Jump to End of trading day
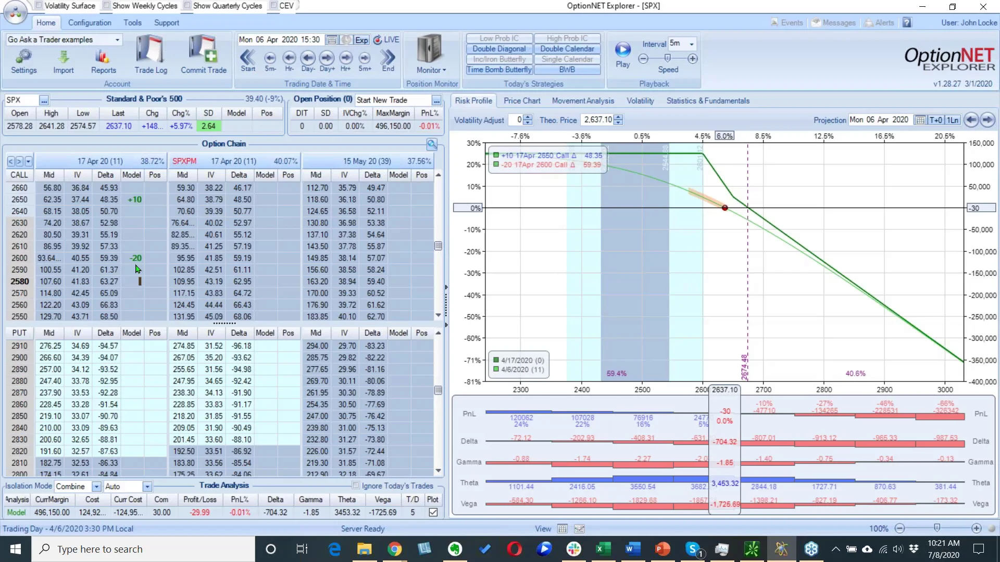1000x562 pixels. click(x=388, y=60)
